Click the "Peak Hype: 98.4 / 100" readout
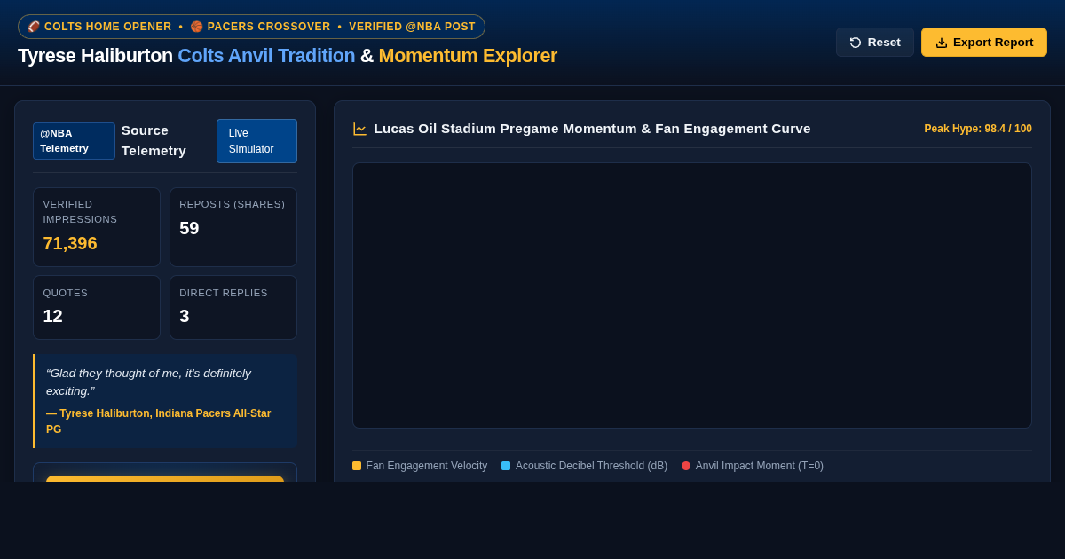 click(x=978, y=129)
